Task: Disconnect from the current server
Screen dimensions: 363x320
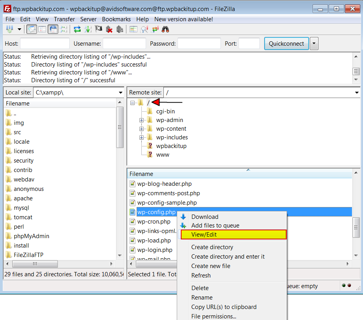Action: pos(109,30)
